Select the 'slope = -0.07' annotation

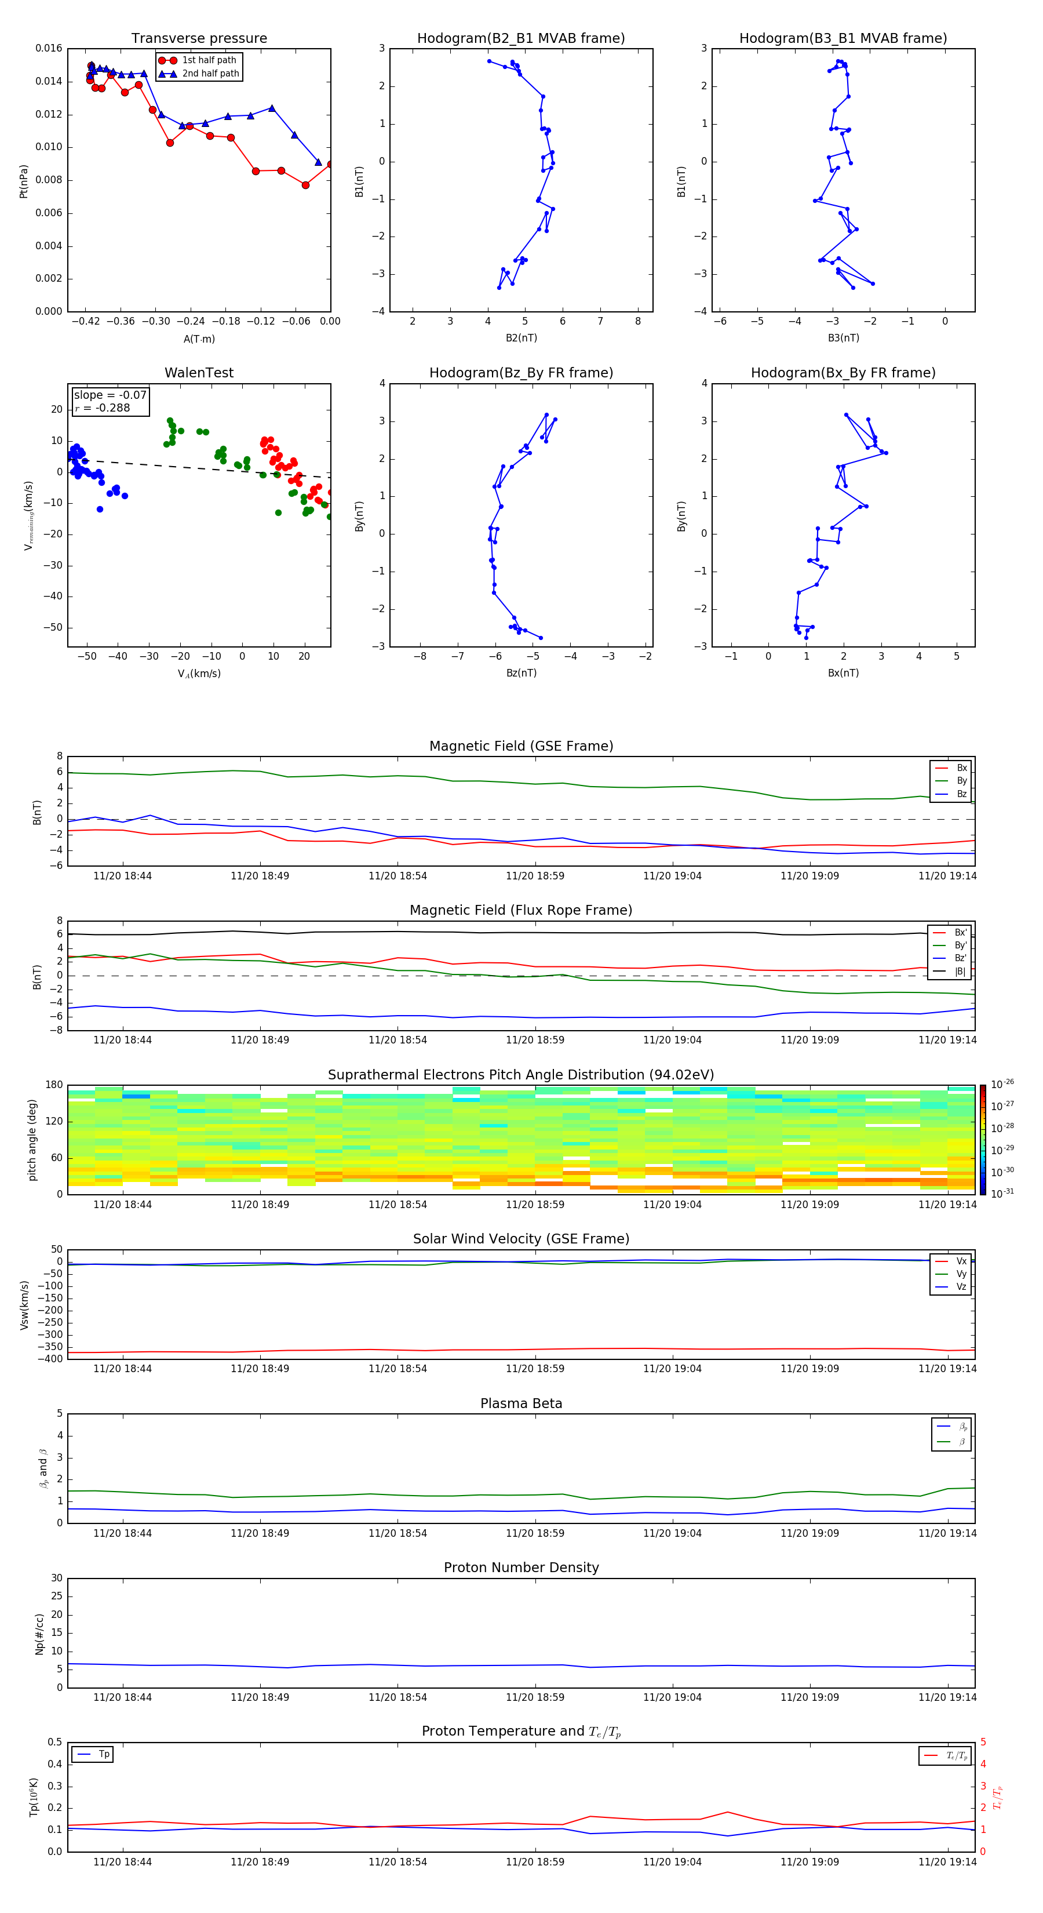point(110,395)
